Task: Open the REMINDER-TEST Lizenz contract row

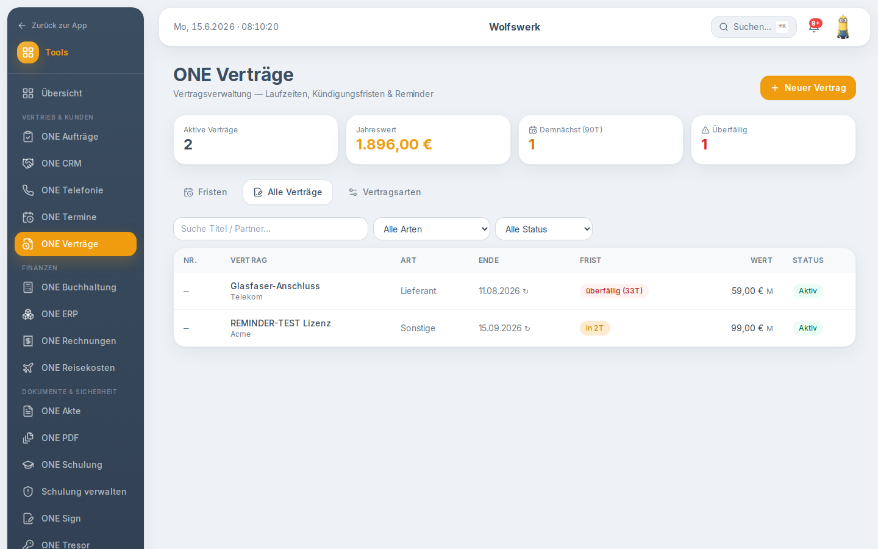Action: point(515,328)
